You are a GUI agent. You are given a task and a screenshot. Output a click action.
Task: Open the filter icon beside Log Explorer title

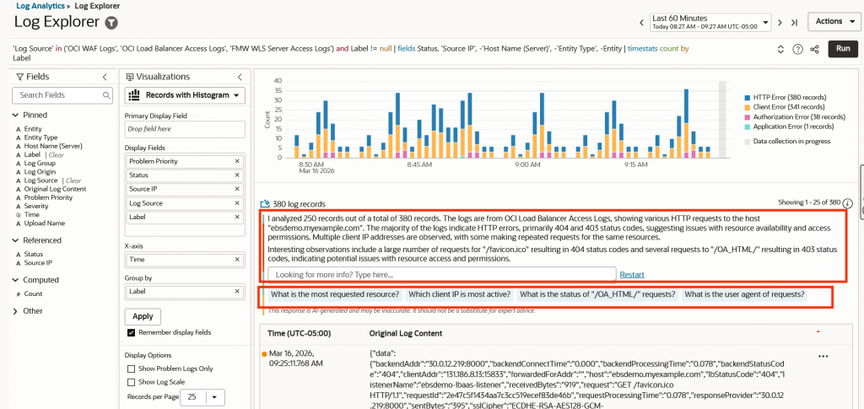[x=112, y=23]
